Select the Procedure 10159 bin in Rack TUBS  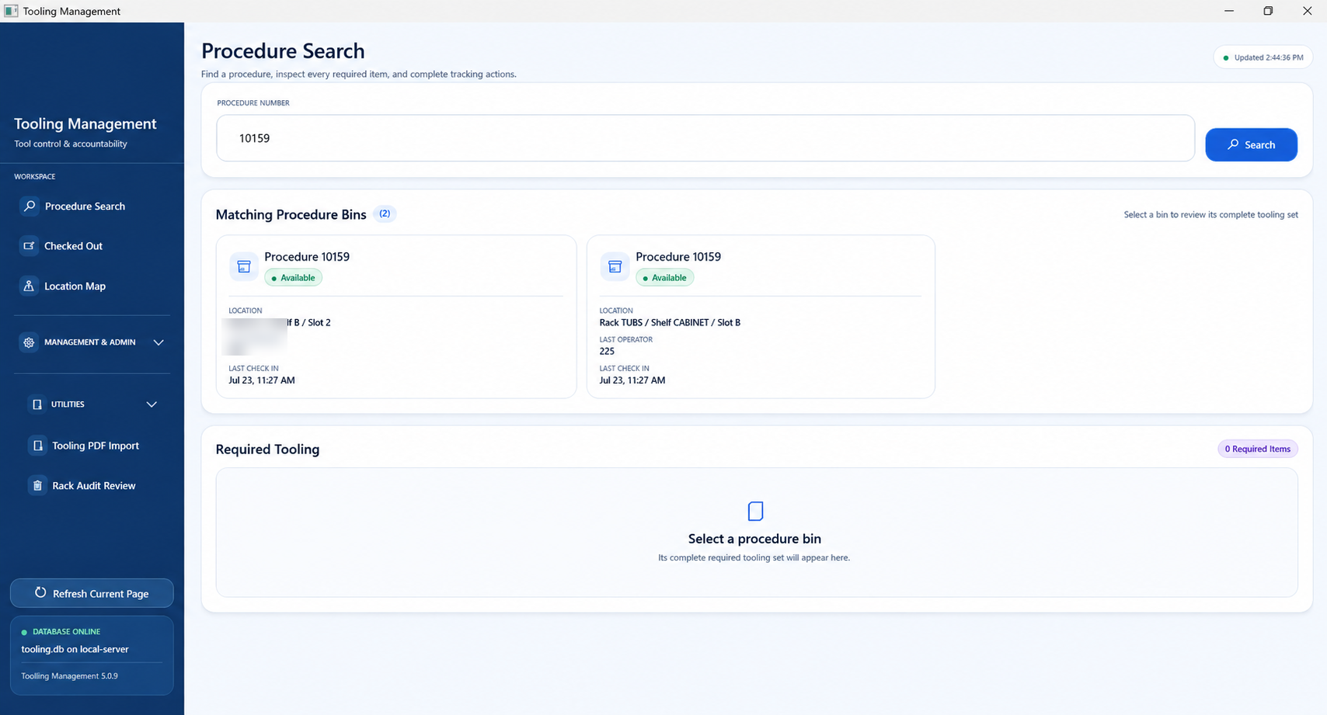pos(761,317)
